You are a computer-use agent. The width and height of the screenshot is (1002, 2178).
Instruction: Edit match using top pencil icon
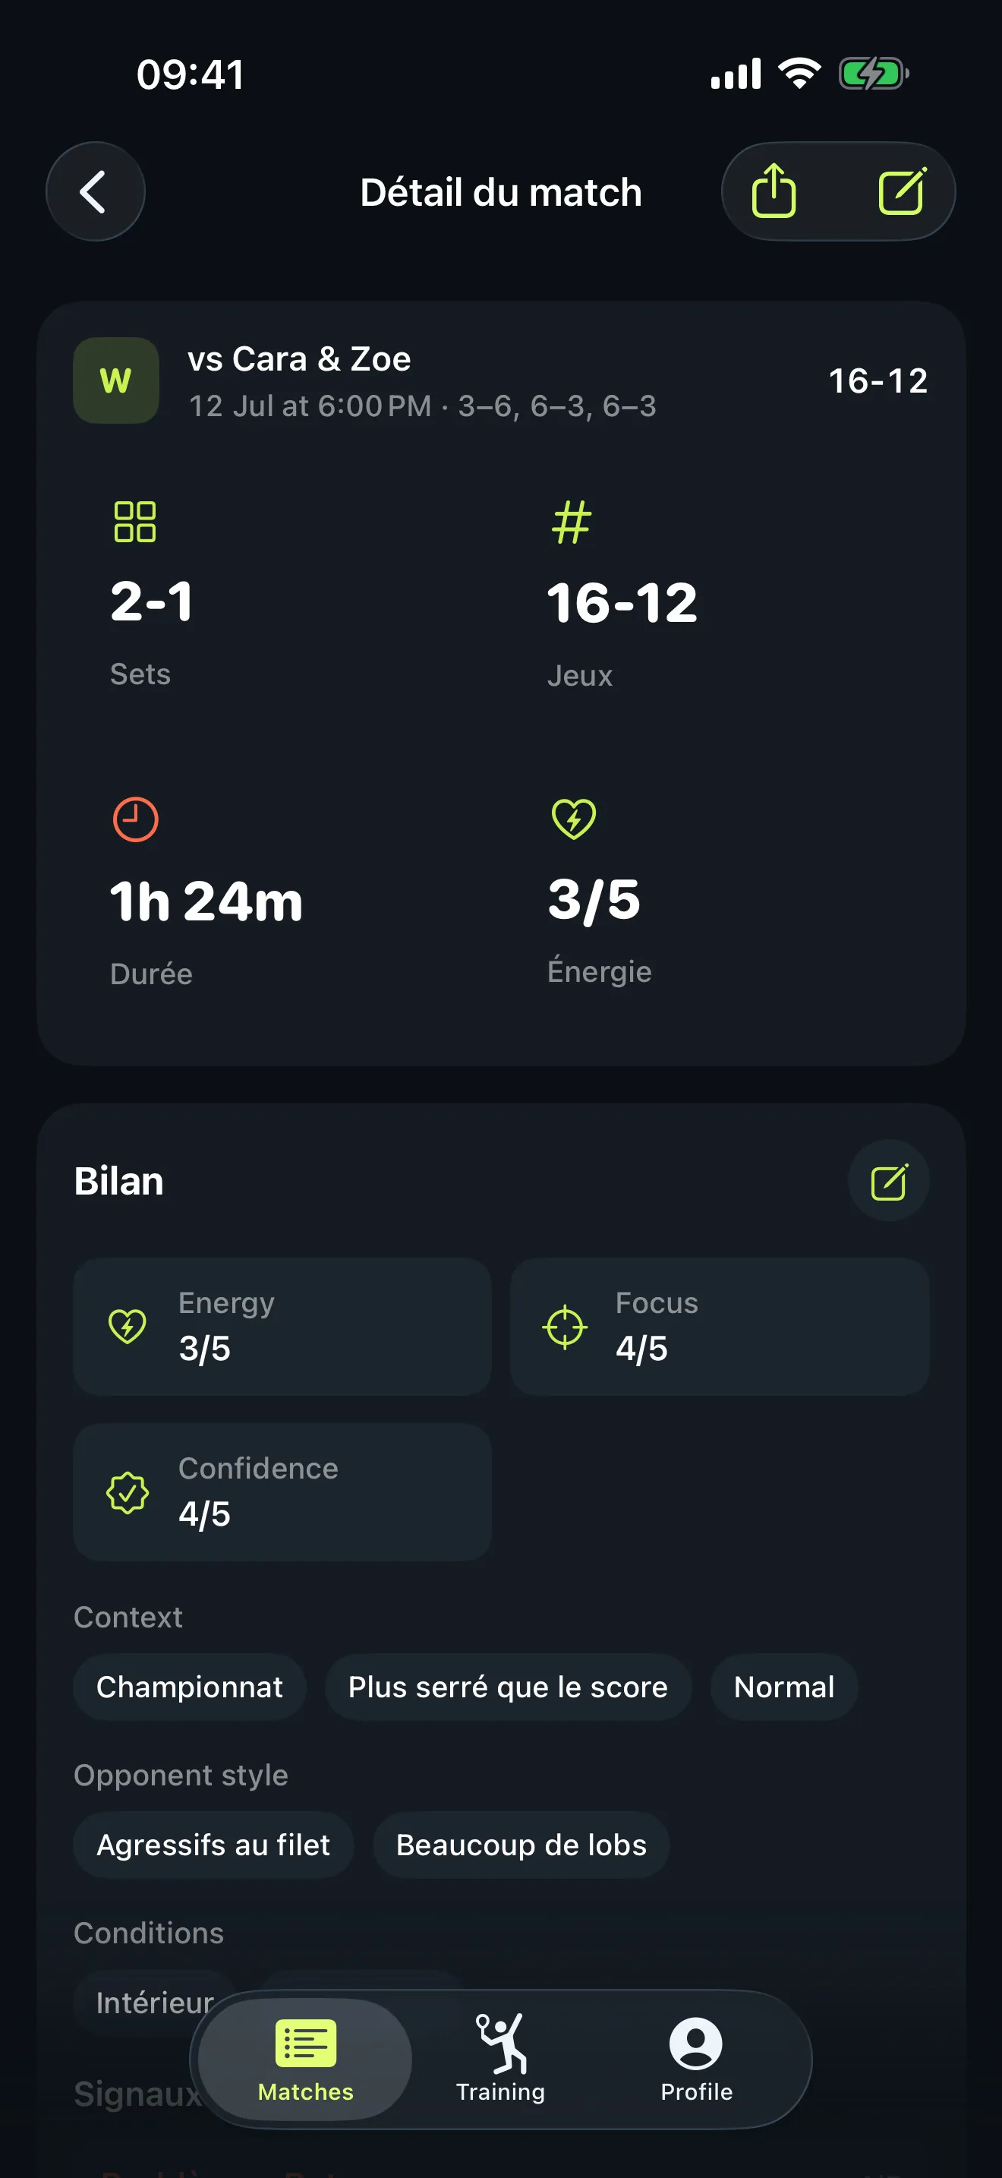point(902,192)
